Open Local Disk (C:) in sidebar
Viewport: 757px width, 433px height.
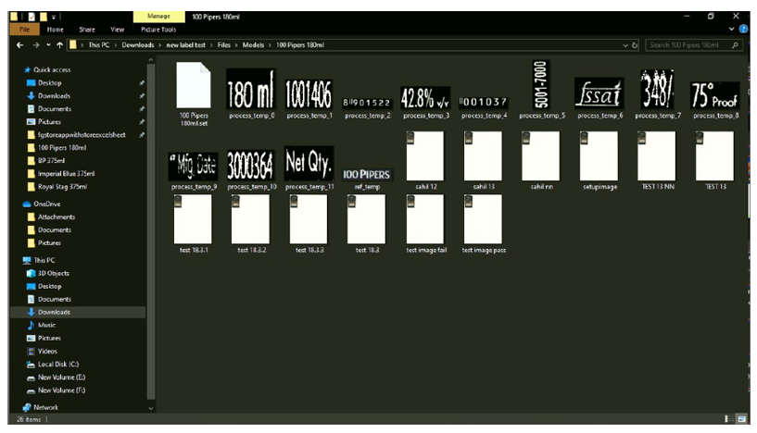57,364
